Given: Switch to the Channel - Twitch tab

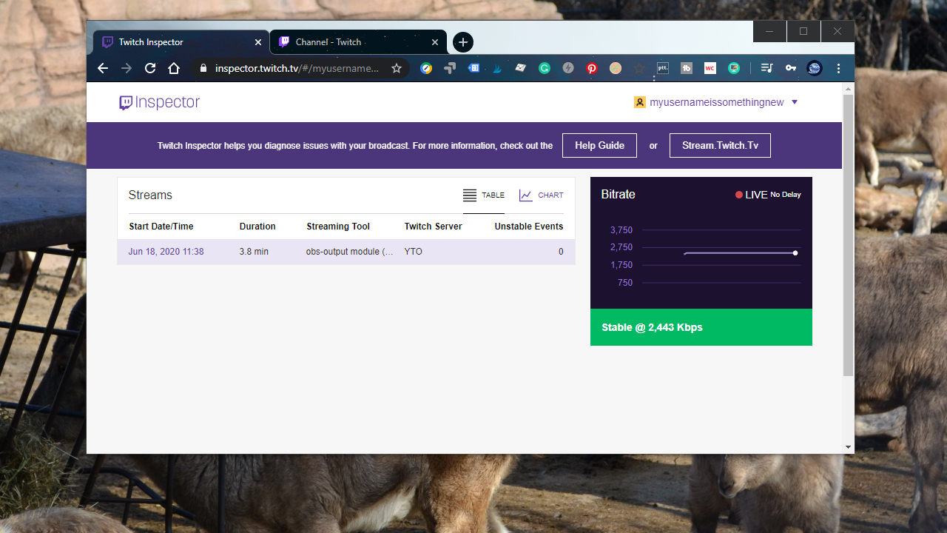Looking at the screenshot, I should coord(358,42).
